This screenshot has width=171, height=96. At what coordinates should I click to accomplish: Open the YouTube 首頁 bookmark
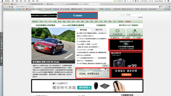[30, 9]
